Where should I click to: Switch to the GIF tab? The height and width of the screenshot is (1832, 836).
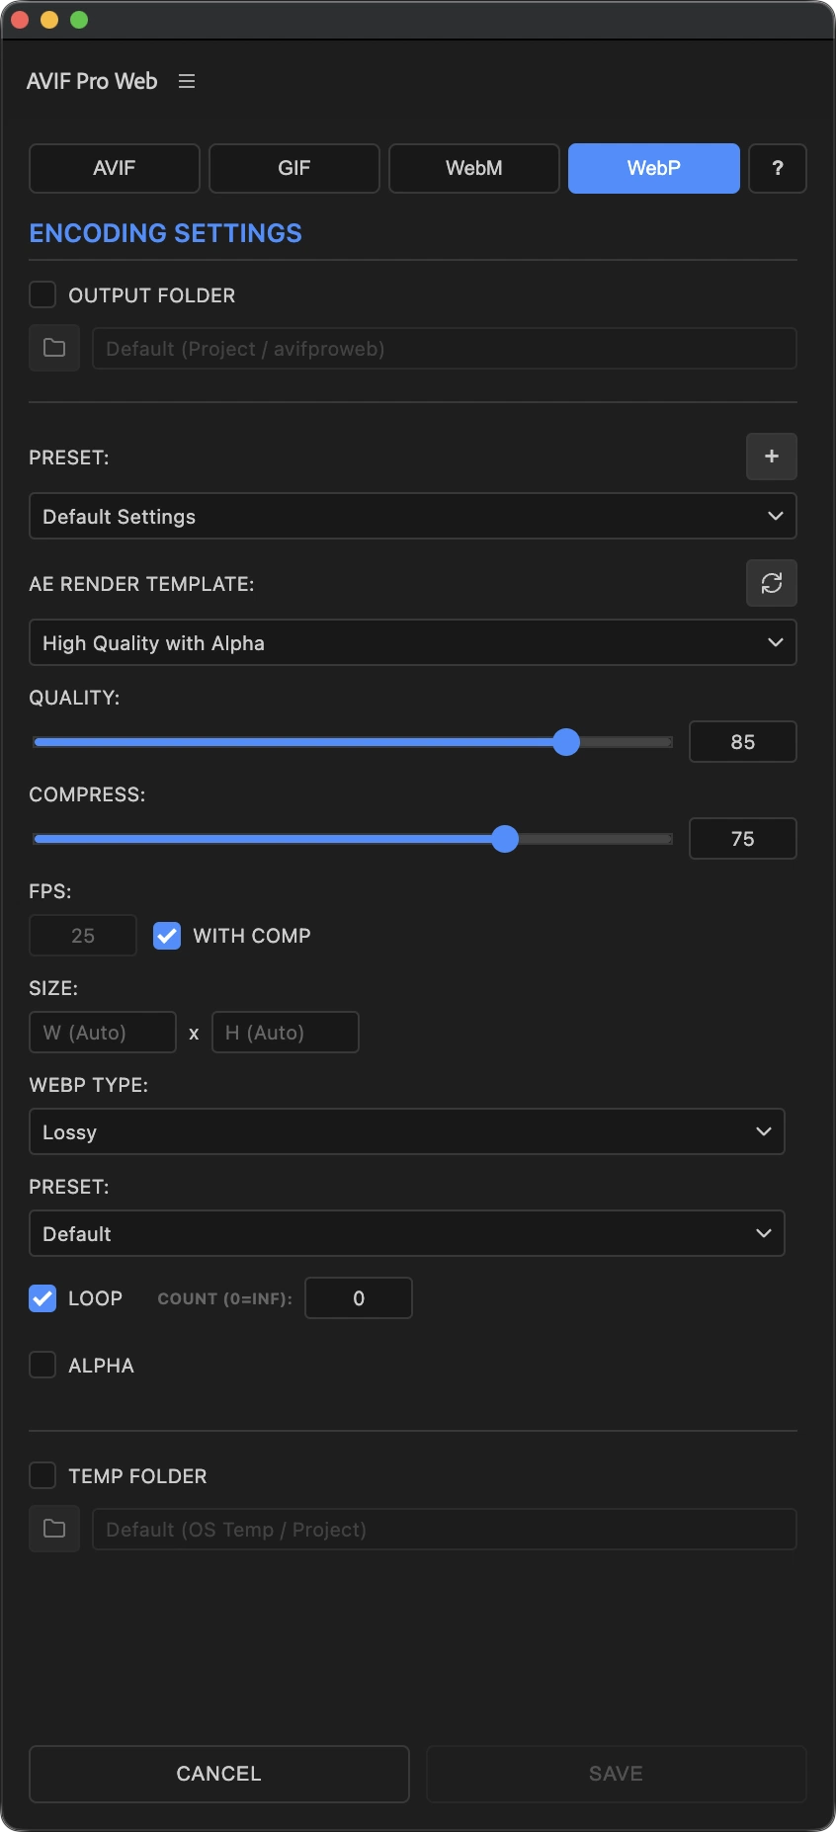(x=294, y=168)
